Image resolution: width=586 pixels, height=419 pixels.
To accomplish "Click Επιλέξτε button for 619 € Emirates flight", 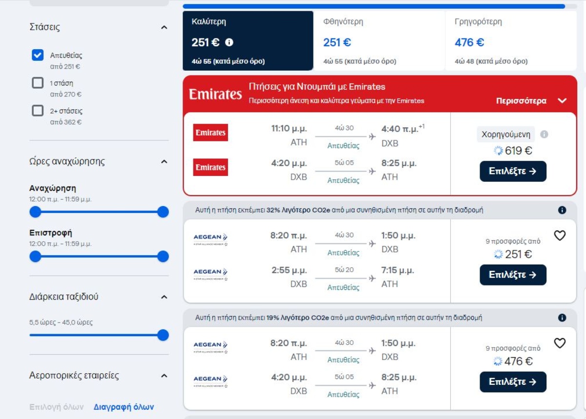I will coord(513,171).
